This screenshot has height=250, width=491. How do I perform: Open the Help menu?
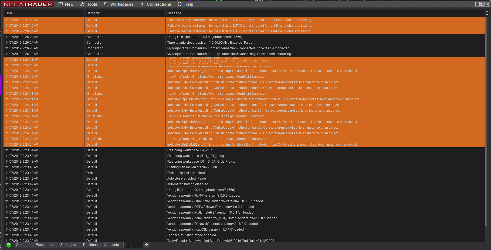[185, 4]
